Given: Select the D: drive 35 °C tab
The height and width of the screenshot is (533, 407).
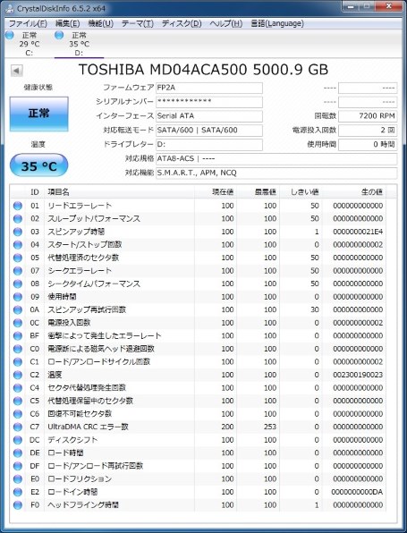Looking at the screenshot, I should [79, 44].
